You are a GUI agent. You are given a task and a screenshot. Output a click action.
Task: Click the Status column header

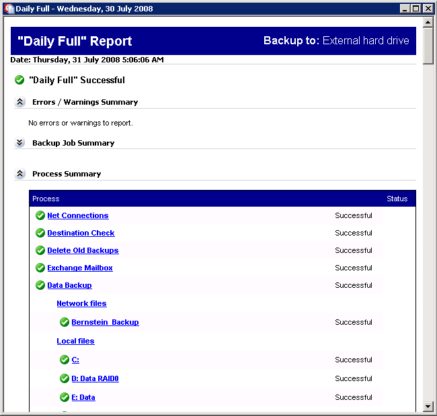(397, 199)
